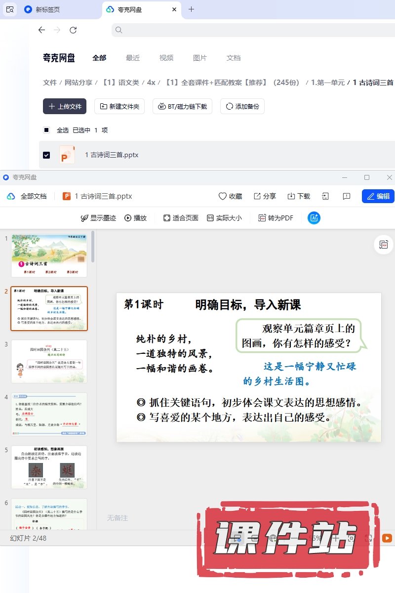Click the export icon next to 下载
The width and height of the screenshot is (395, 593).
tap(325, 196)
